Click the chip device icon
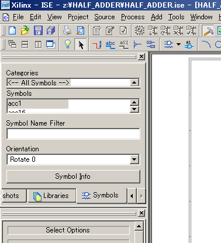The height and width of the screenshot is (243, 221). pyautogui.click(x=140, y=30)
